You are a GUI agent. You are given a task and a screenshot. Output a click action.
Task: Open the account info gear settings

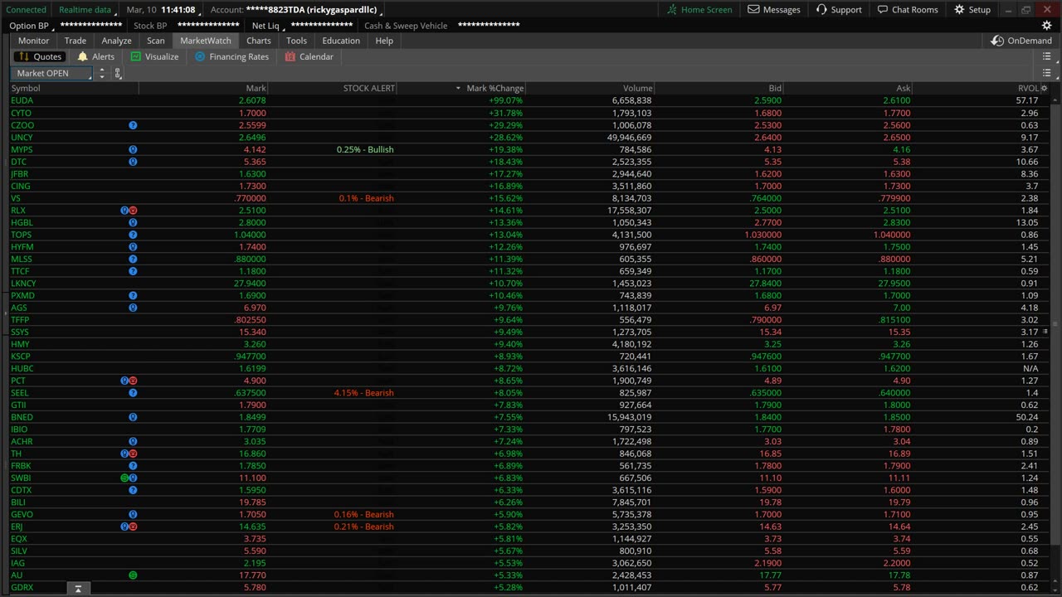pyautogui.click(x=1046, y=26)
